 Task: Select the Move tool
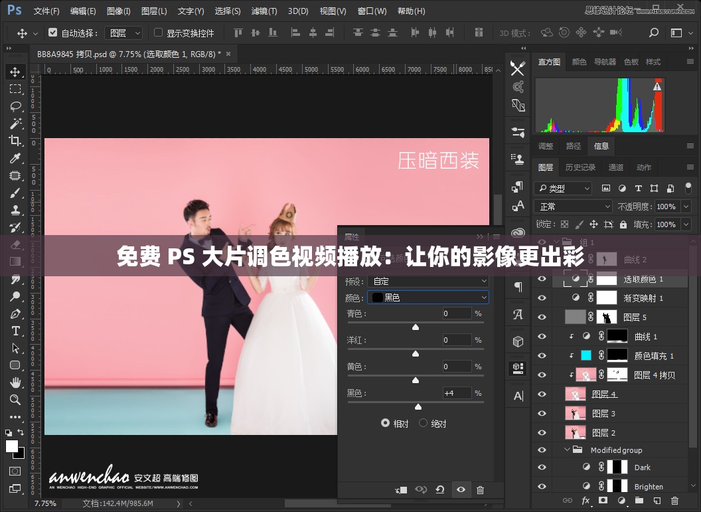15,72
